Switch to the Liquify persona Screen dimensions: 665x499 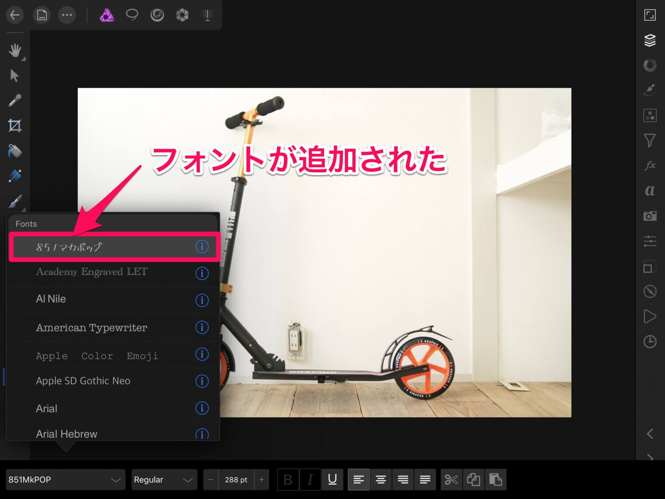(157, 15)
